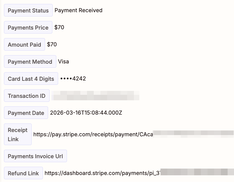
Task: Click the Payment Method label tag
Action: tap(30, 62)
